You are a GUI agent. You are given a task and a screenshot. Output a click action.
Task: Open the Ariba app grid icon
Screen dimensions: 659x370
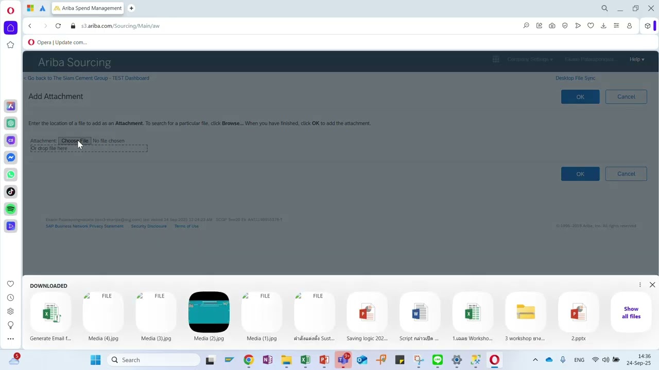[496, 60]
